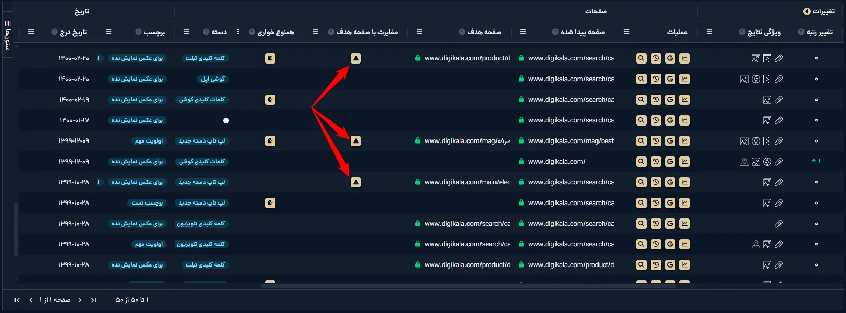Open the column menu for برچسب
This screenshot has width=846, height=313.
(109, 32)
